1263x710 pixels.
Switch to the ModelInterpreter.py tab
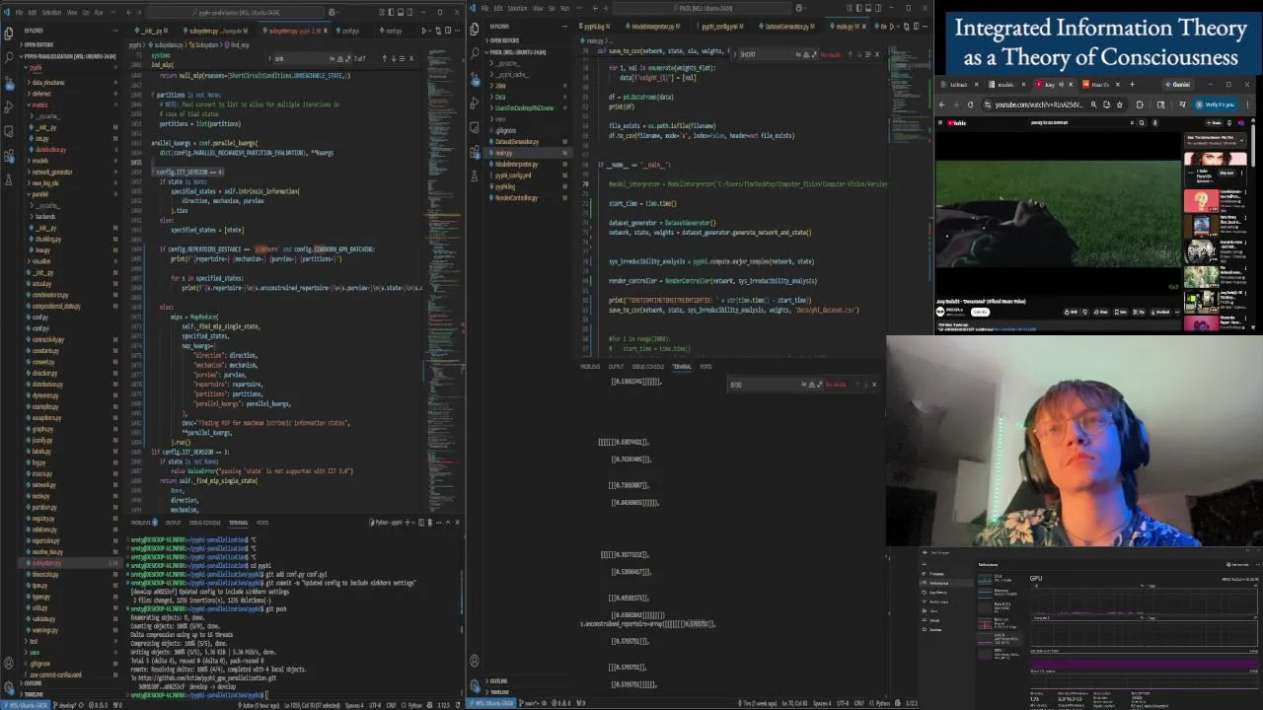pos(653,27)
